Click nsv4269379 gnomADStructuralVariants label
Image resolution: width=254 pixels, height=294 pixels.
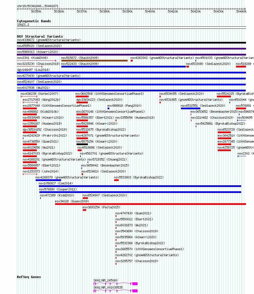[67, 178]
